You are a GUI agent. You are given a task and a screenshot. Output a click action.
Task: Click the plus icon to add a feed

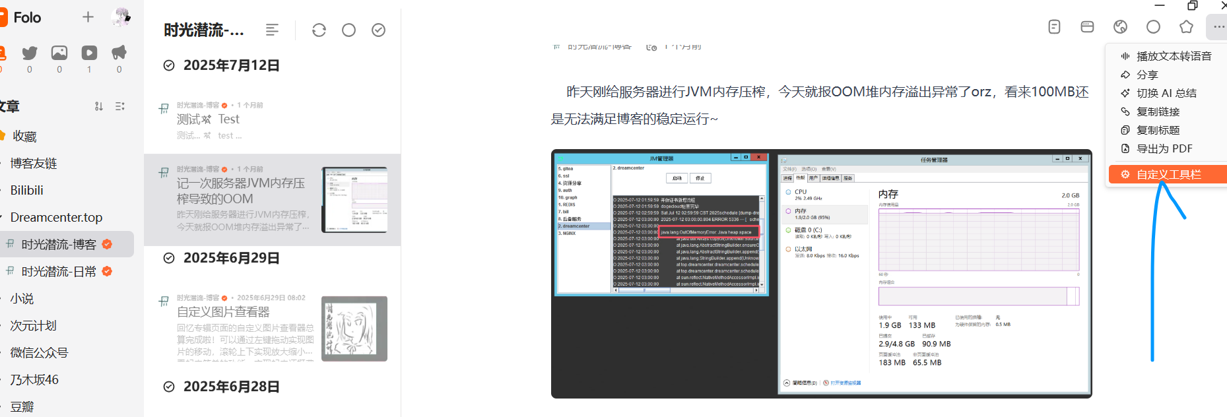pos(88,17)
